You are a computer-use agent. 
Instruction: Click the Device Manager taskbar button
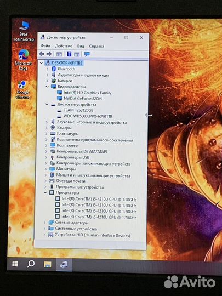[x=64, y=264]
